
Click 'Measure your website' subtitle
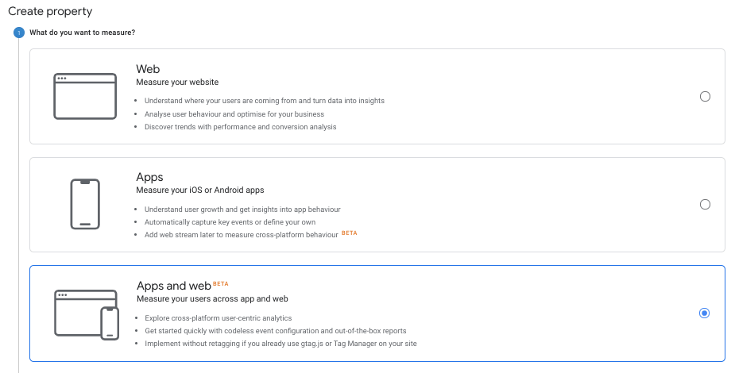pos(177,82)
